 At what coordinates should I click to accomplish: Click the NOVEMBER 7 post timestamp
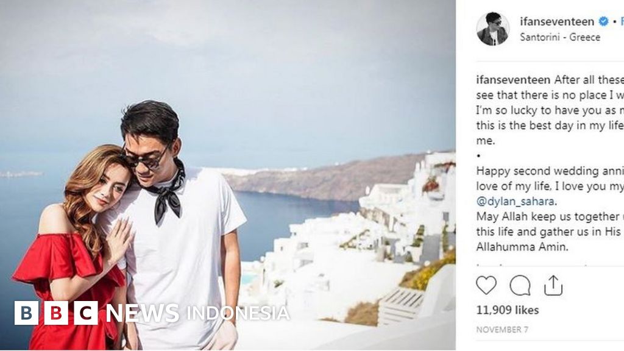tap(502, 330)
